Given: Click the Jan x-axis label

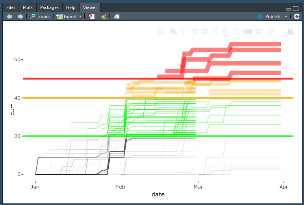Looking at the screenshot, I should pos(35,187).
